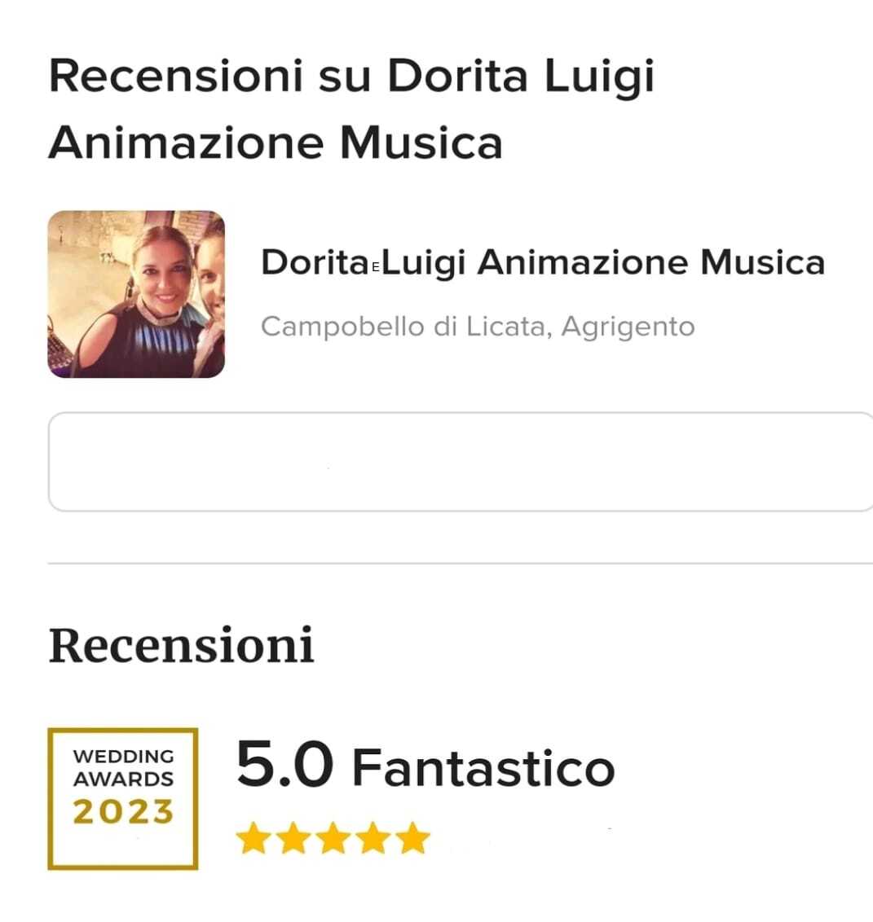Click 'Musica' at end of name beside photo
Image resolution: width=873 pixels, height=922 pixels.
(x=762, y=263)
